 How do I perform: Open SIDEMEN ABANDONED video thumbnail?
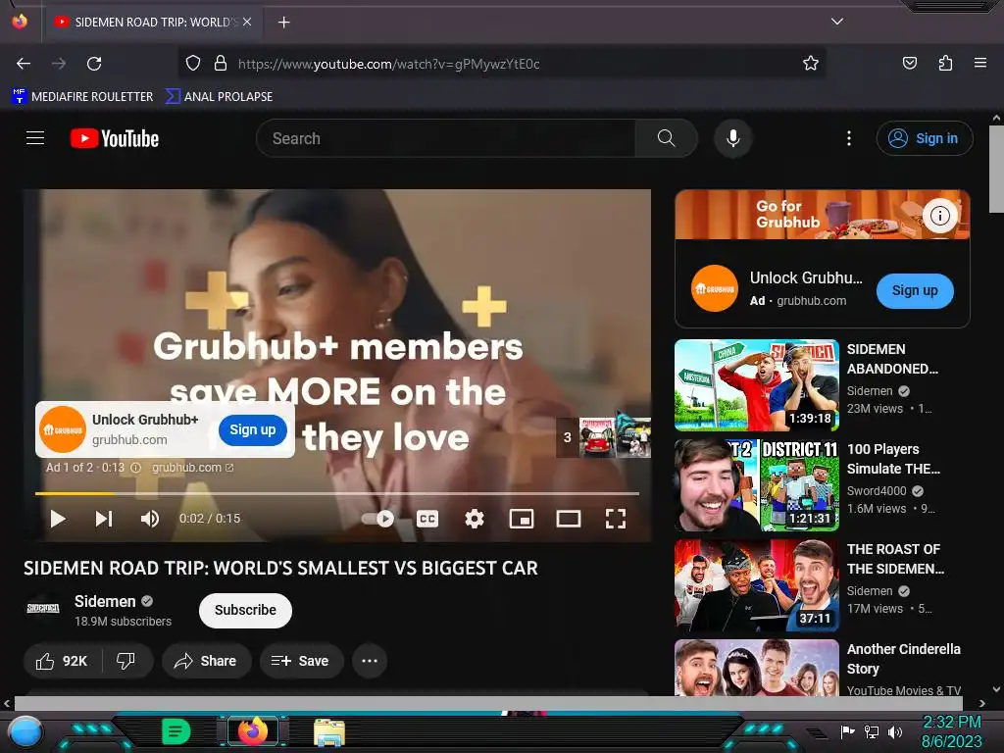coord(757,385)
